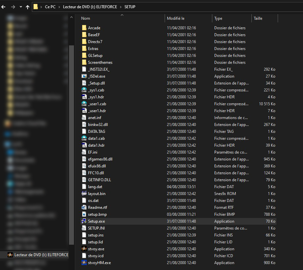
Task: Sort files by the Taille column
Action: pyautogui.click(x=258, y=18)
